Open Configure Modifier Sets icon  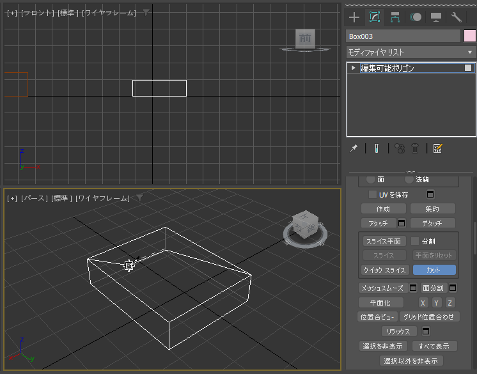pos(437,148)
